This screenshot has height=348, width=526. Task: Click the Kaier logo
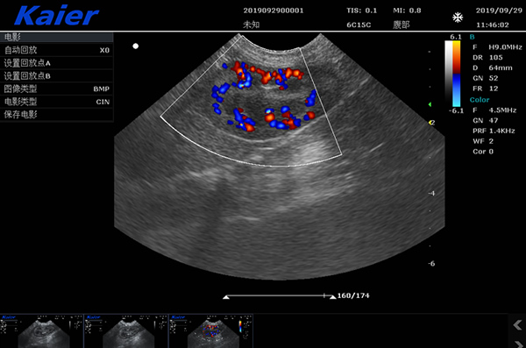coord(56,16)
